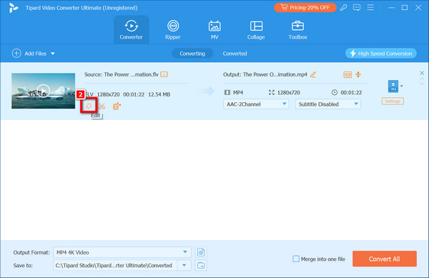Open the Enhance Video icon
The image size is (429, 278).
pos(117,106)
